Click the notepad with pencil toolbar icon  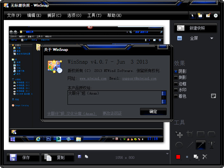208,15
